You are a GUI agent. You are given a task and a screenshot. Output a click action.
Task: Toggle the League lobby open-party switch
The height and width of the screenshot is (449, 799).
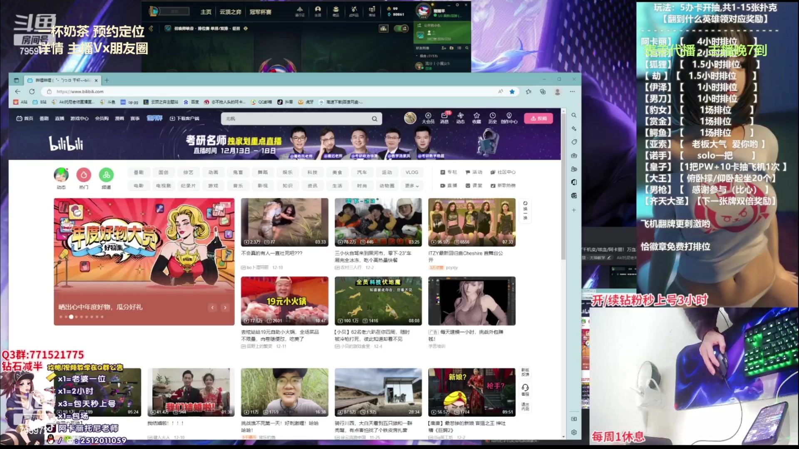pyautogui.click(x=401, y=28)
